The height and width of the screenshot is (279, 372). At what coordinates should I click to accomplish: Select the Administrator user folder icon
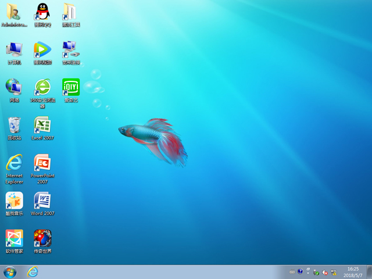(x=14, y=12)
